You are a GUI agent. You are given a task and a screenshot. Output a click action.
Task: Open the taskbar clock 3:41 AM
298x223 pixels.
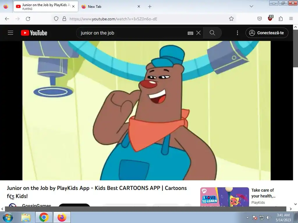click(x=283, y=217)
